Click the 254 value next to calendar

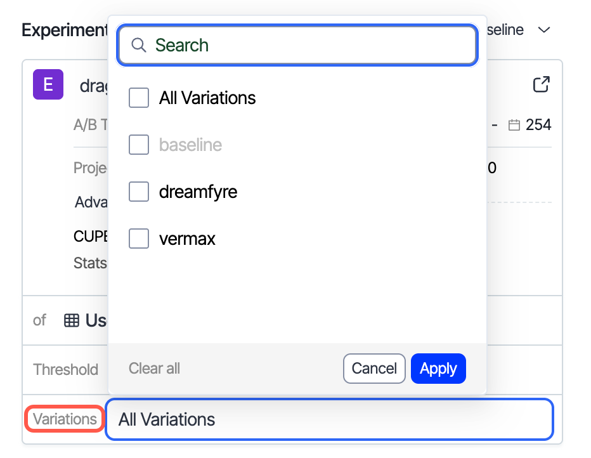[538, 125]
